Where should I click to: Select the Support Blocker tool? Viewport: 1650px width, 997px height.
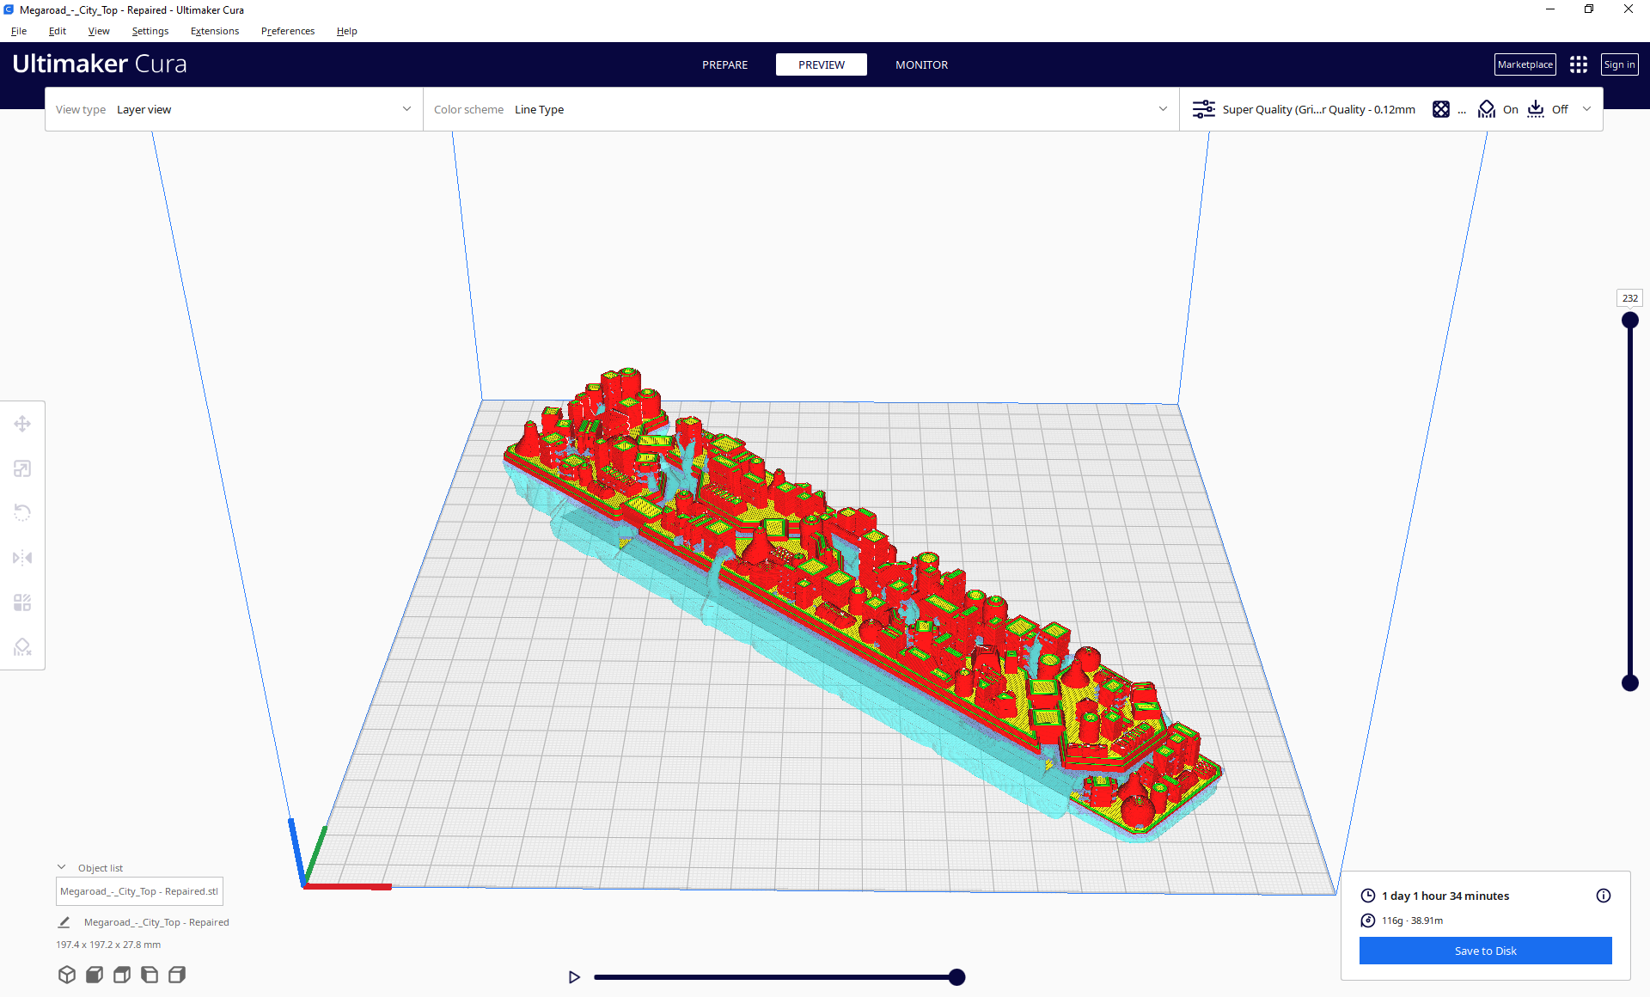(x=22, y=647)
